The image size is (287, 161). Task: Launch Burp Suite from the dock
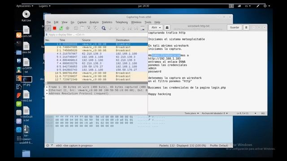(x=19, y=78)
